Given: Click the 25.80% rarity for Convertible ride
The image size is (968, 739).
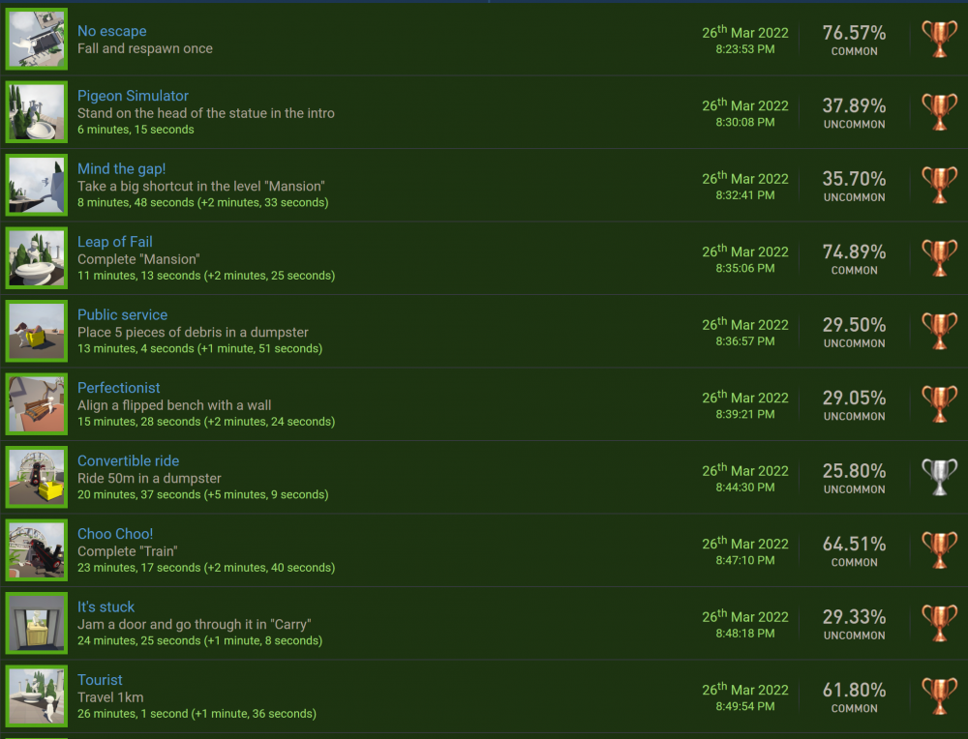Looking at the screenshot, I should click(x=854, y=471).
